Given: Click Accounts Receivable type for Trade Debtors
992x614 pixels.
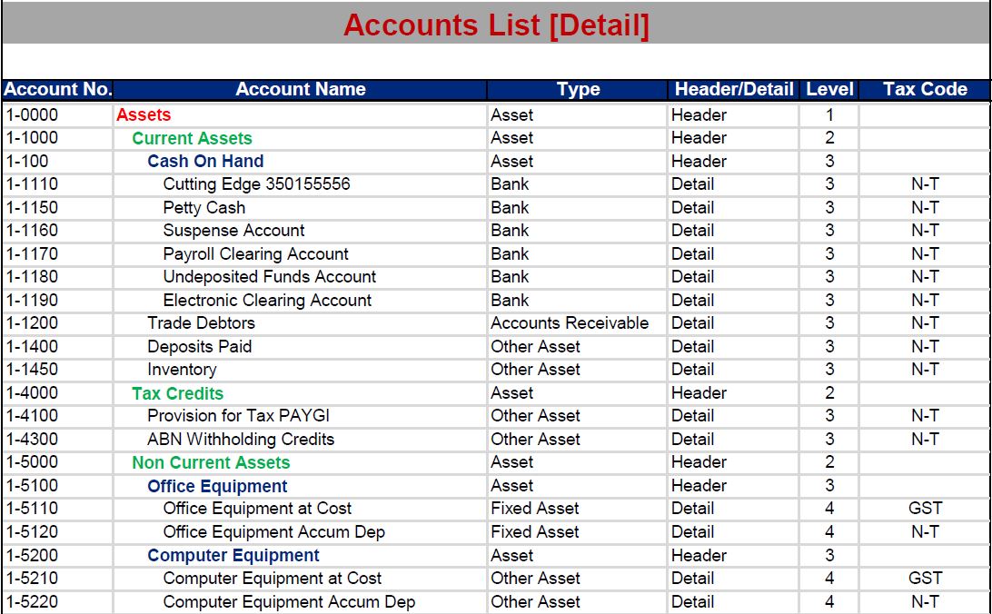Looking at the screenshot, I should (x=570, y=323).
